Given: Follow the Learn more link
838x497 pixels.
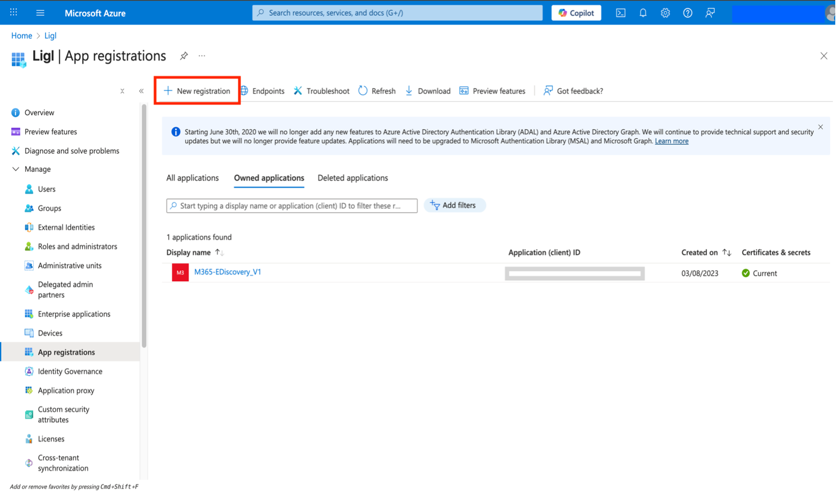Looking at the screenshot, I should point(671,141).
